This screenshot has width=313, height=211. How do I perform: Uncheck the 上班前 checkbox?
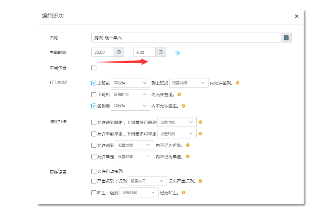tap(94, 83)
